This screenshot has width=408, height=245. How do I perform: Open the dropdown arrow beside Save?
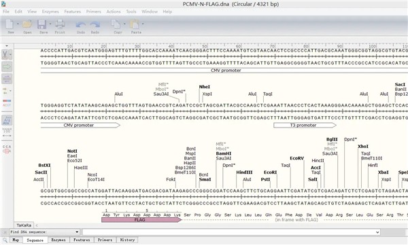point(50,24)
